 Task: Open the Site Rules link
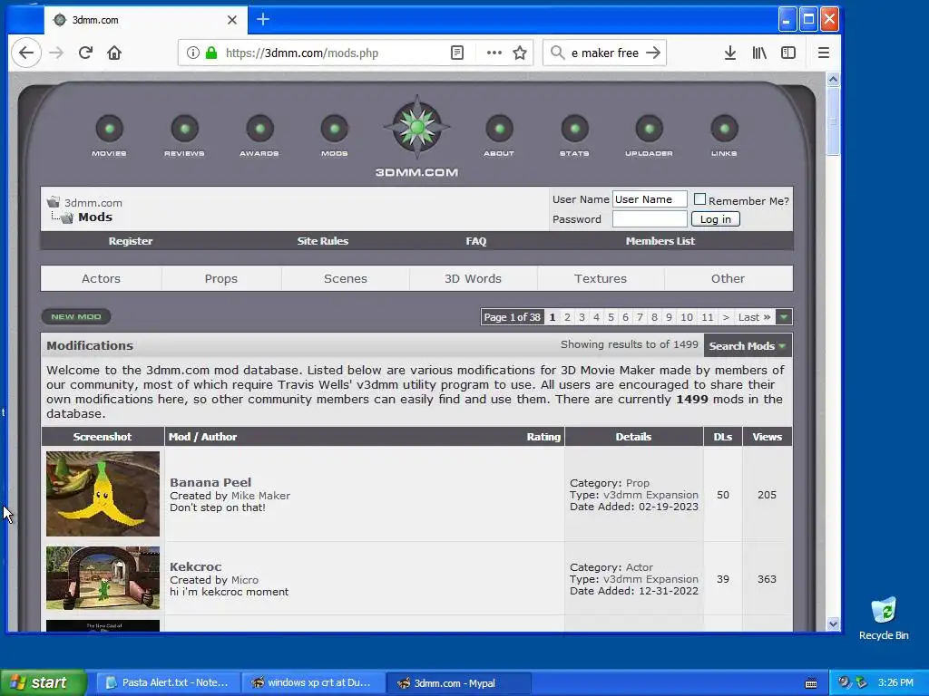click(x=322, y=241)
